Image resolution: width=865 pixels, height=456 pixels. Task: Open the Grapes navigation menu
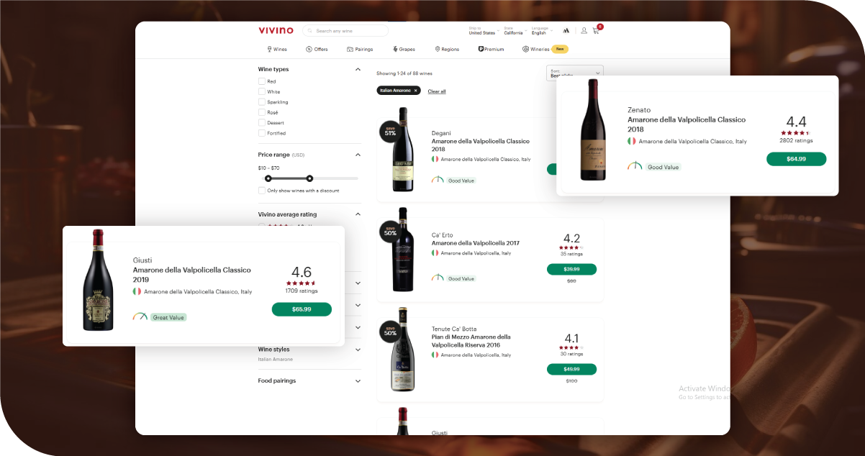click(x=404, y=50)
